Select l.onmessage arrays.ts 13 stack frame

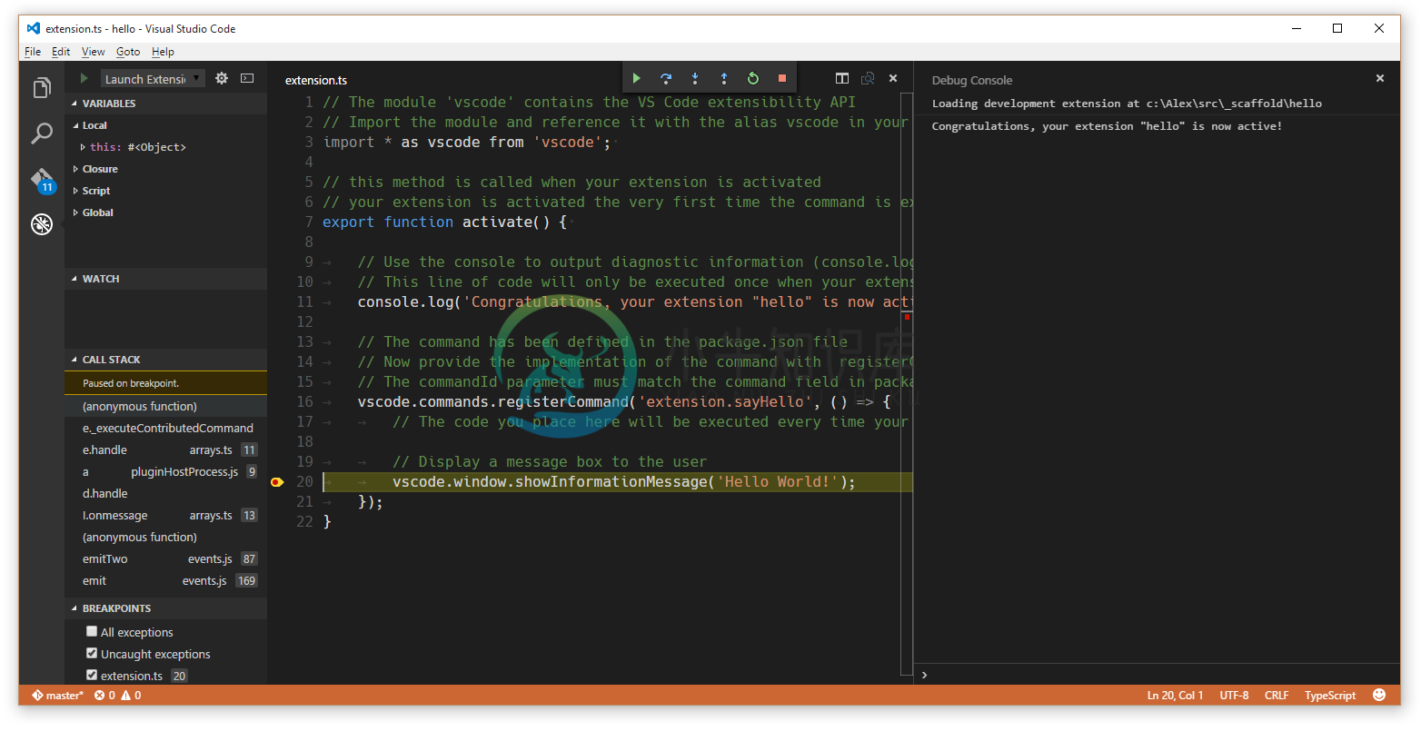point(166,515)
